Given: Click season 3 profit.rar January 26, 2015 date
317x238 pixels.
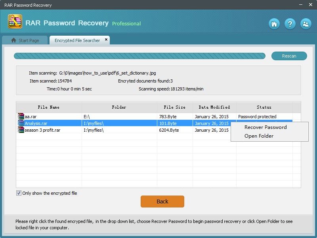Looking at the screenshot, I should (212, 130).
